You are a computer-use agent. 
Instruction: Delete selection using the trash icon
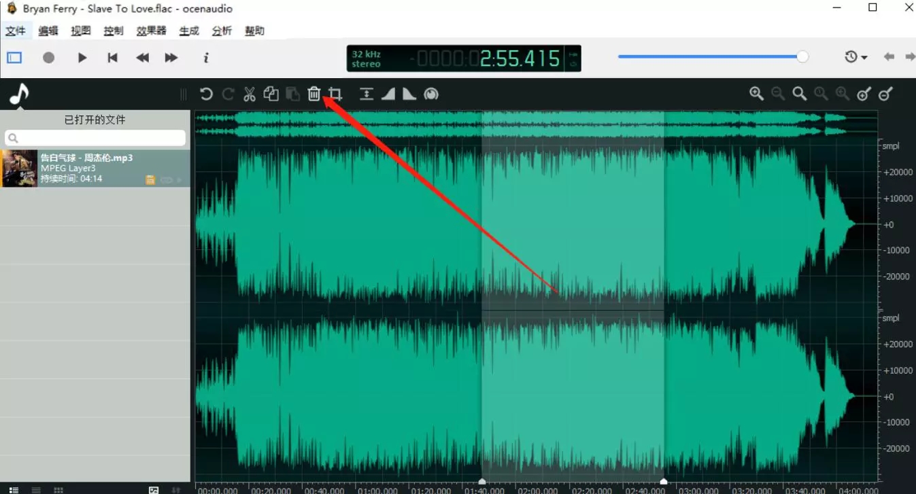pyautogui.click(x=313, y=94)
